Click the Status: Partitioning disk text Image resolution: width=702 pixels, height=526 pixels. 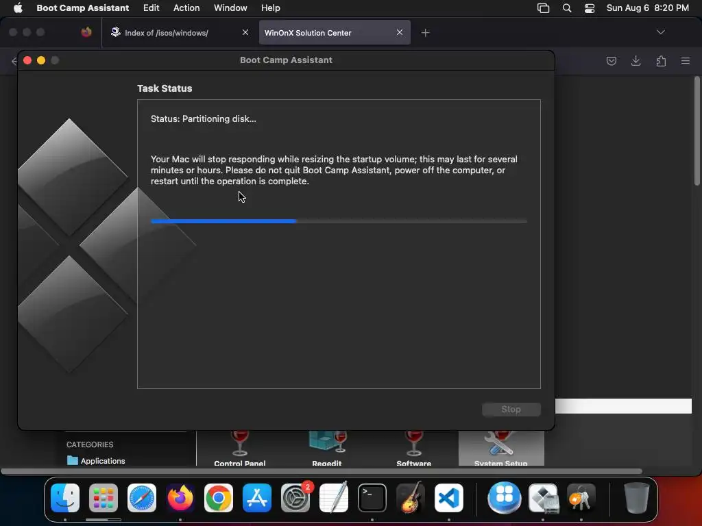[x=203, y=119]
